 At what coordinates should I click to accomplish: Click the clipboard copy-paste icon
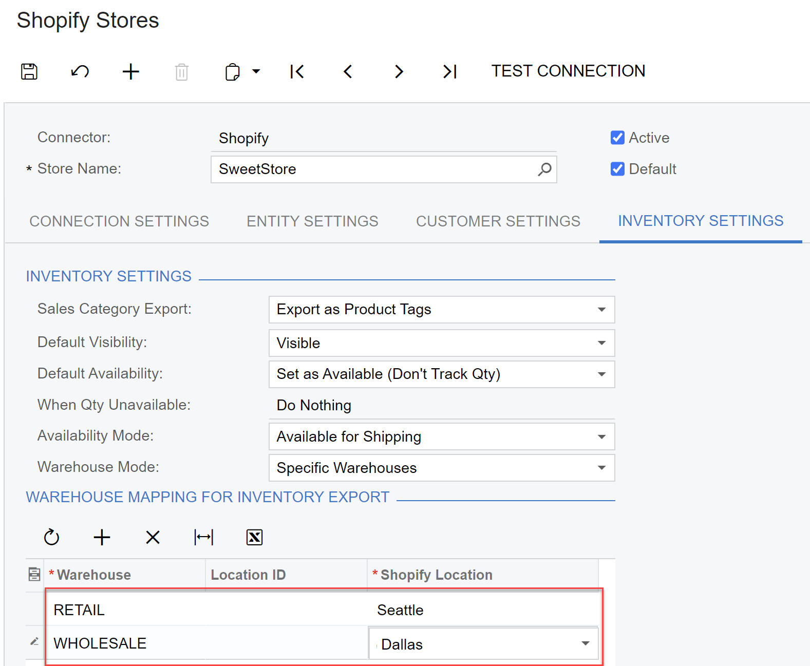point(233,72)
